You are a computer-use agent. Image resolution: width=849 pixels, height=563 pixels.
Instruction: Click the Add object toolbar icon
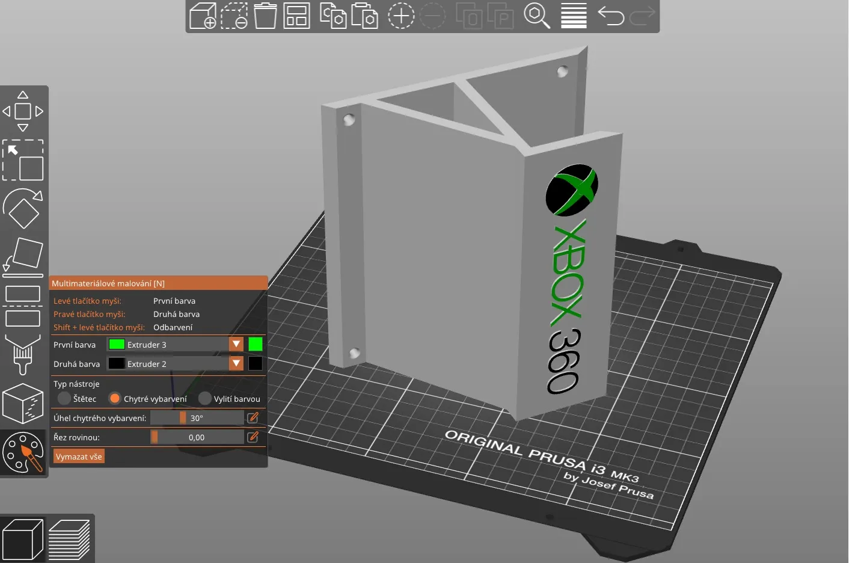pos(203,16)
